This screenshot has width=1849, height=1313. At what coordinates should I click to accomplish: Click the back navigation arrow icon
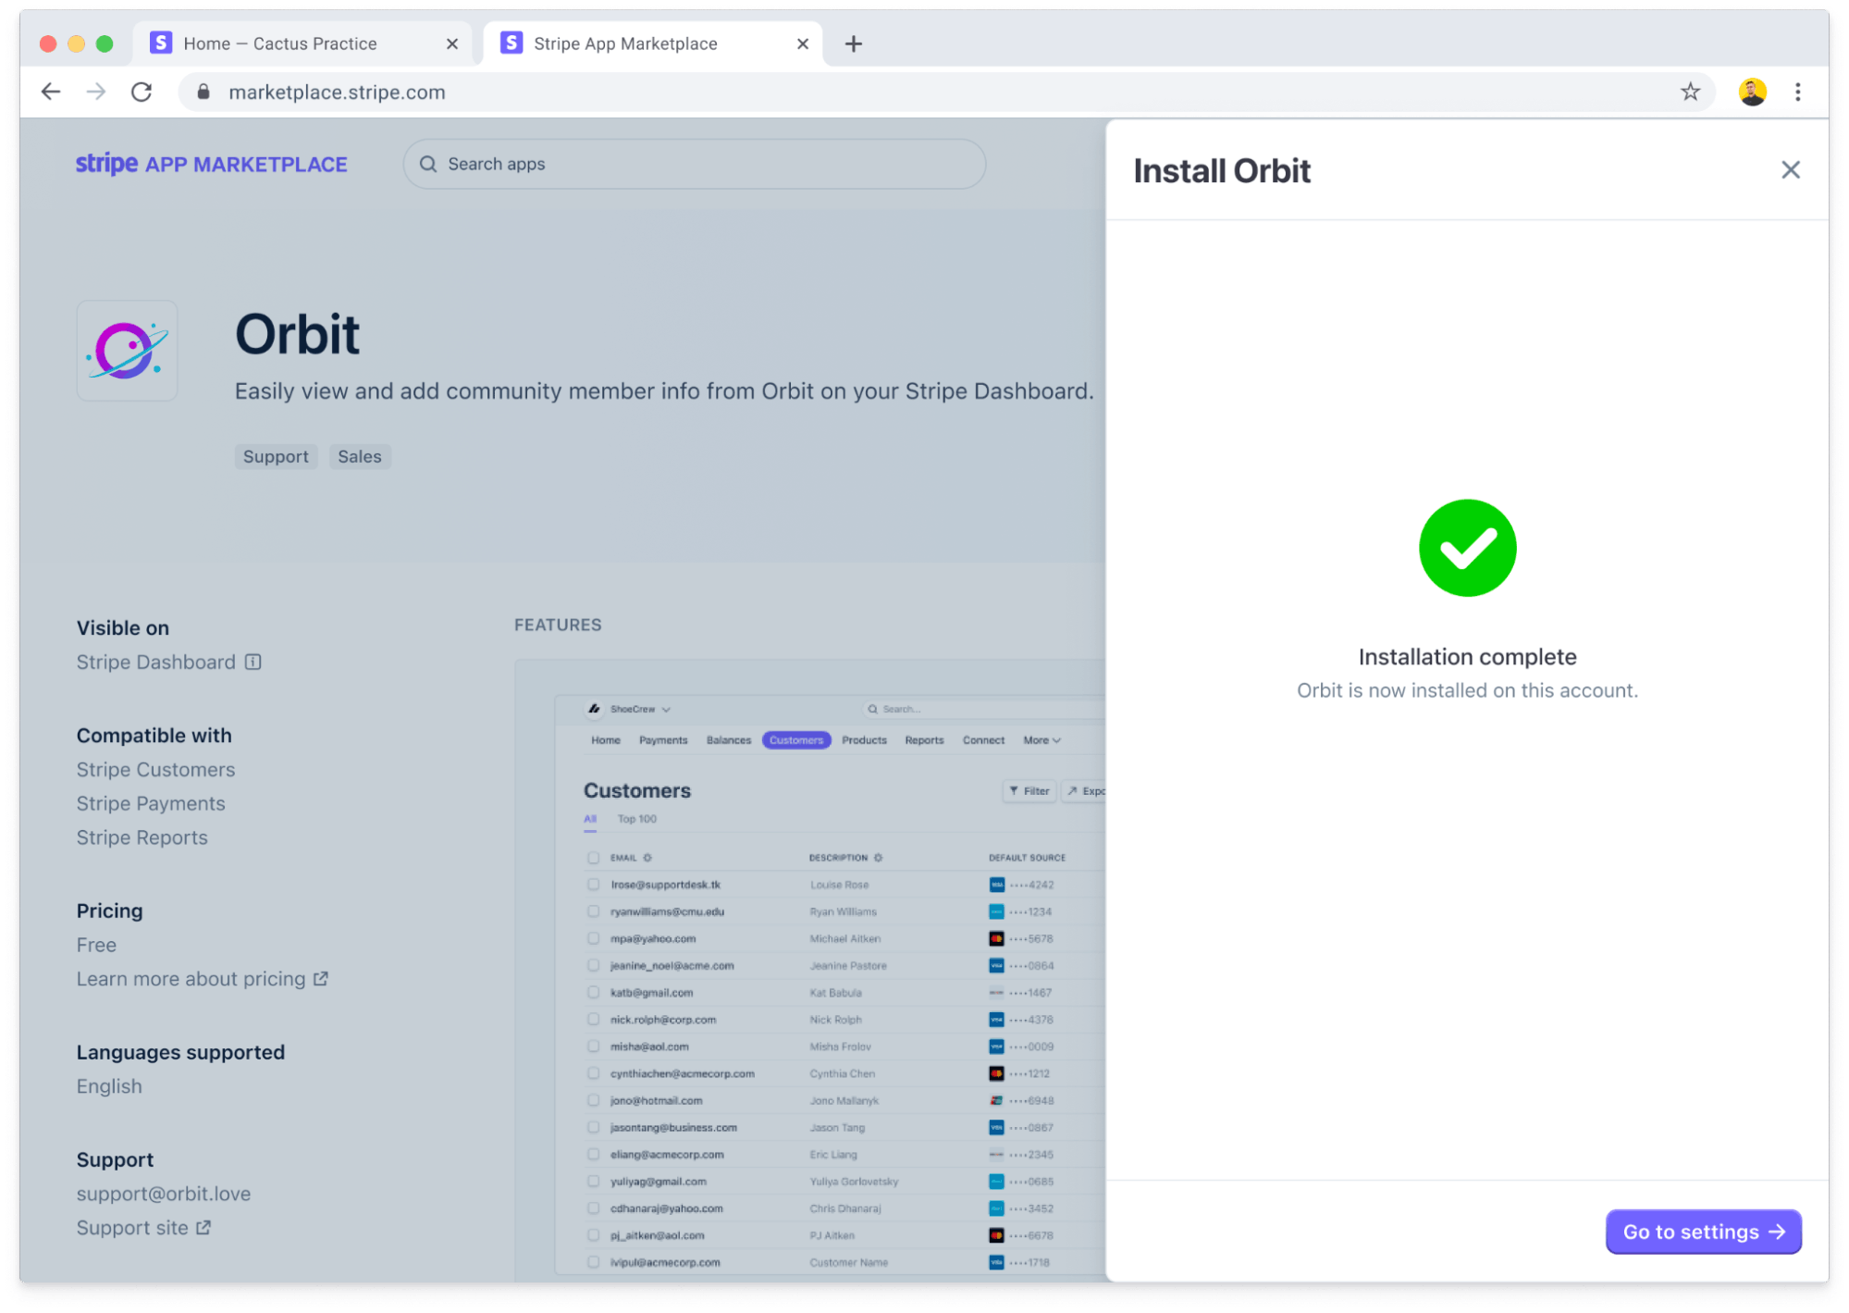[50, 93]
